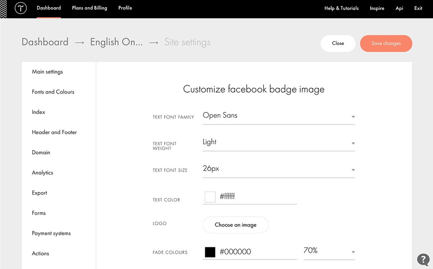This screenshot has height=269, width=433.
Task: Click Choose an image button
Action: (x=236, y=225)
